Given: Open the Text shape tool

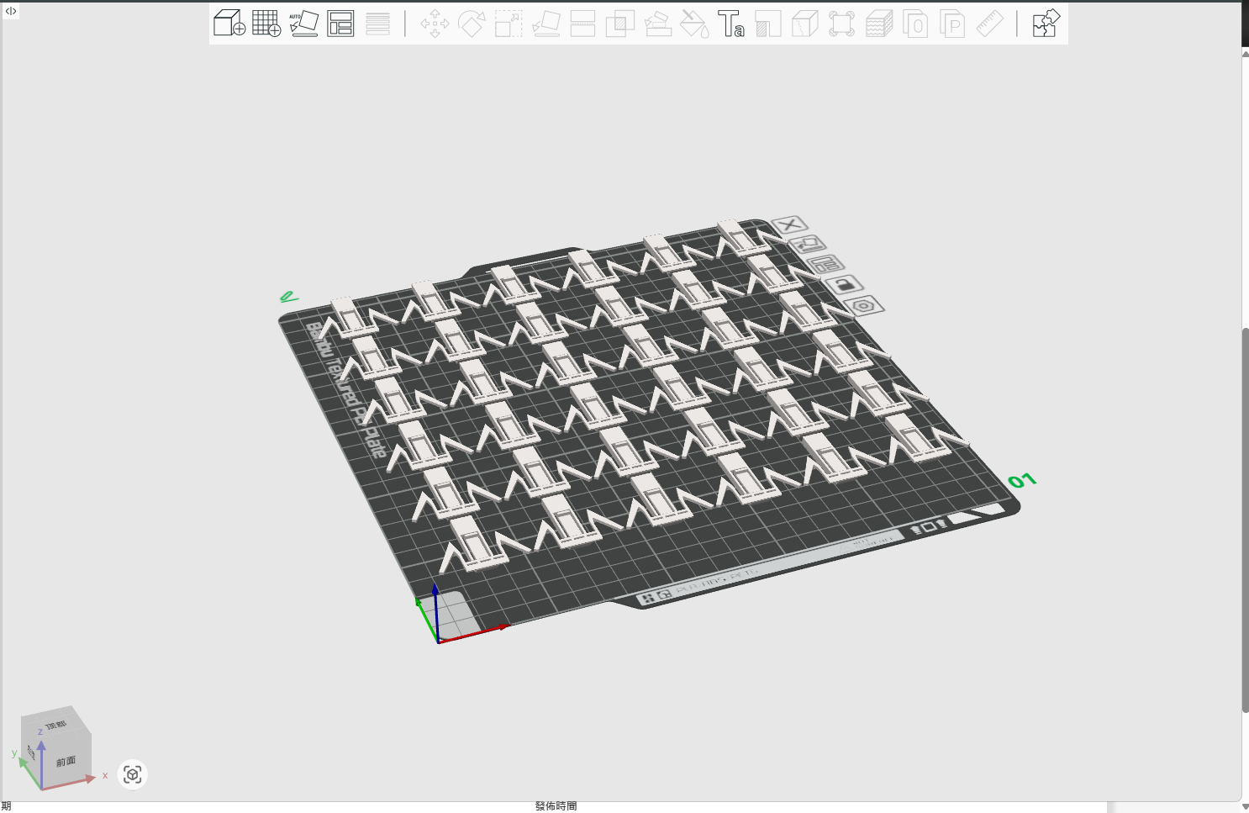Looking at the screenshot, I should tap(730, 24).
